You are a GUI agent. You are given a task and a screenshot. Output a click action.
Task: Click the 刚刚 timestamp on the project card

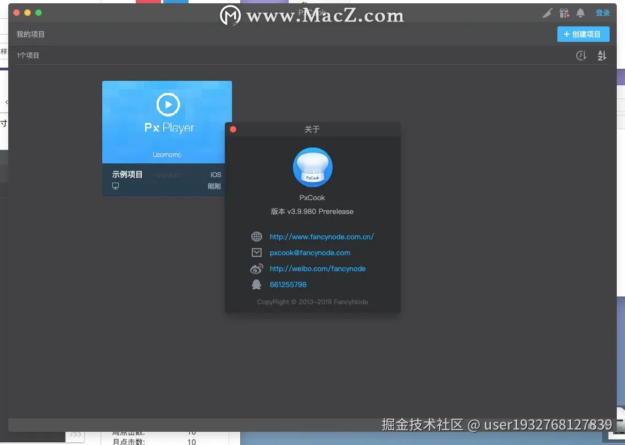(x=214, y=186)
